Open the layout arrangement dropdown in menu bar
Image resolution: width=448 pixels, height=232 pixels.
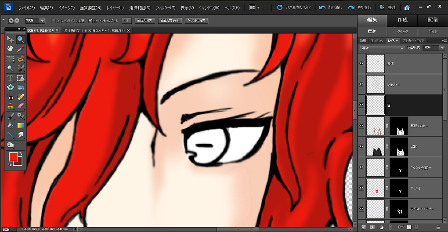(x=254, y=7)
